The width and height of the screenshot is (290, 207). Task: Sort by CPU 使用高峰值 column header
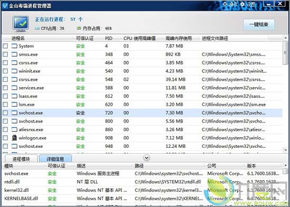pyautogui.click(x=139, y=39)
